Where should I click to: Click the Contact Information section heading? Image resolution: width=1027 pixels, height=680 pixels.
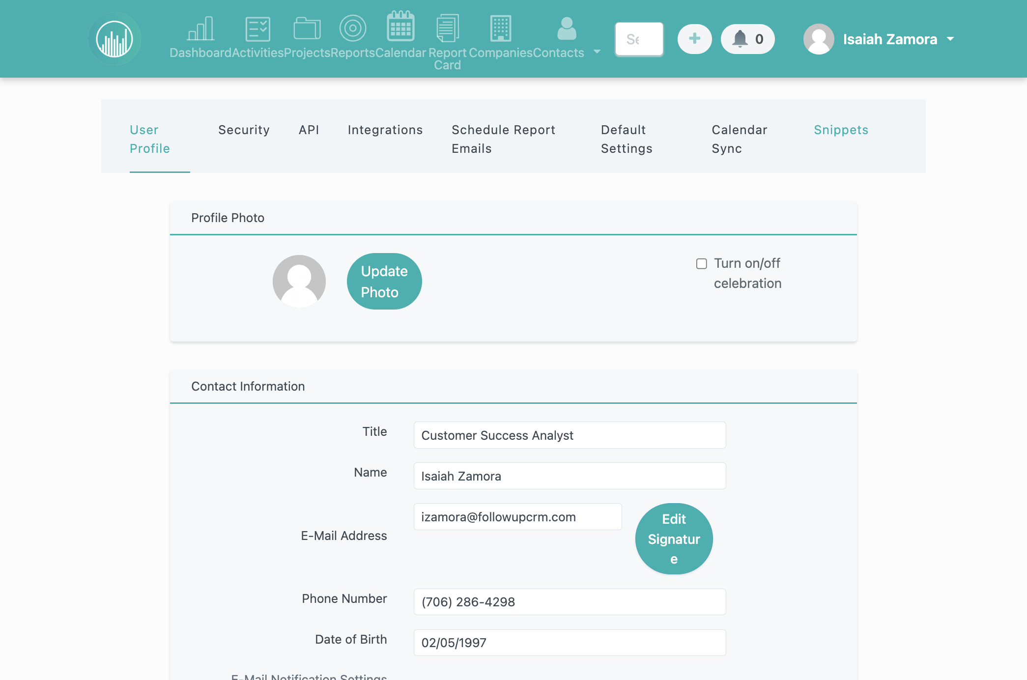click(x=248, y=386)
